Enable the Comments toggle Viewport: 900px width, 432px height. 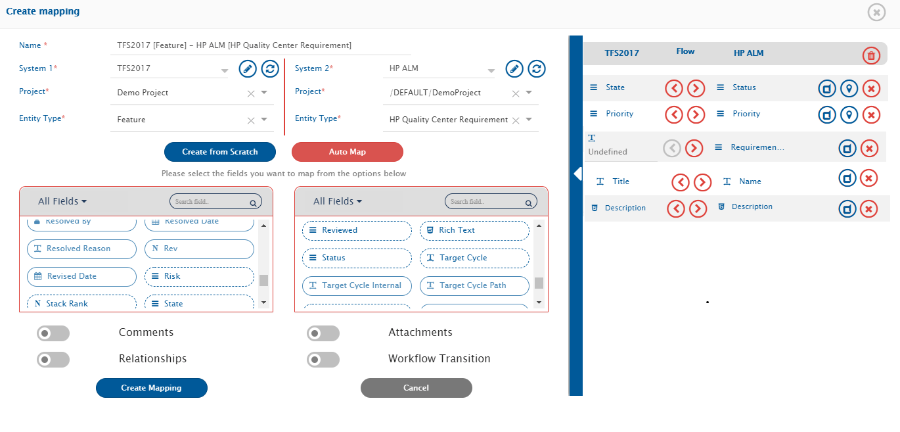tap(53, 333)
